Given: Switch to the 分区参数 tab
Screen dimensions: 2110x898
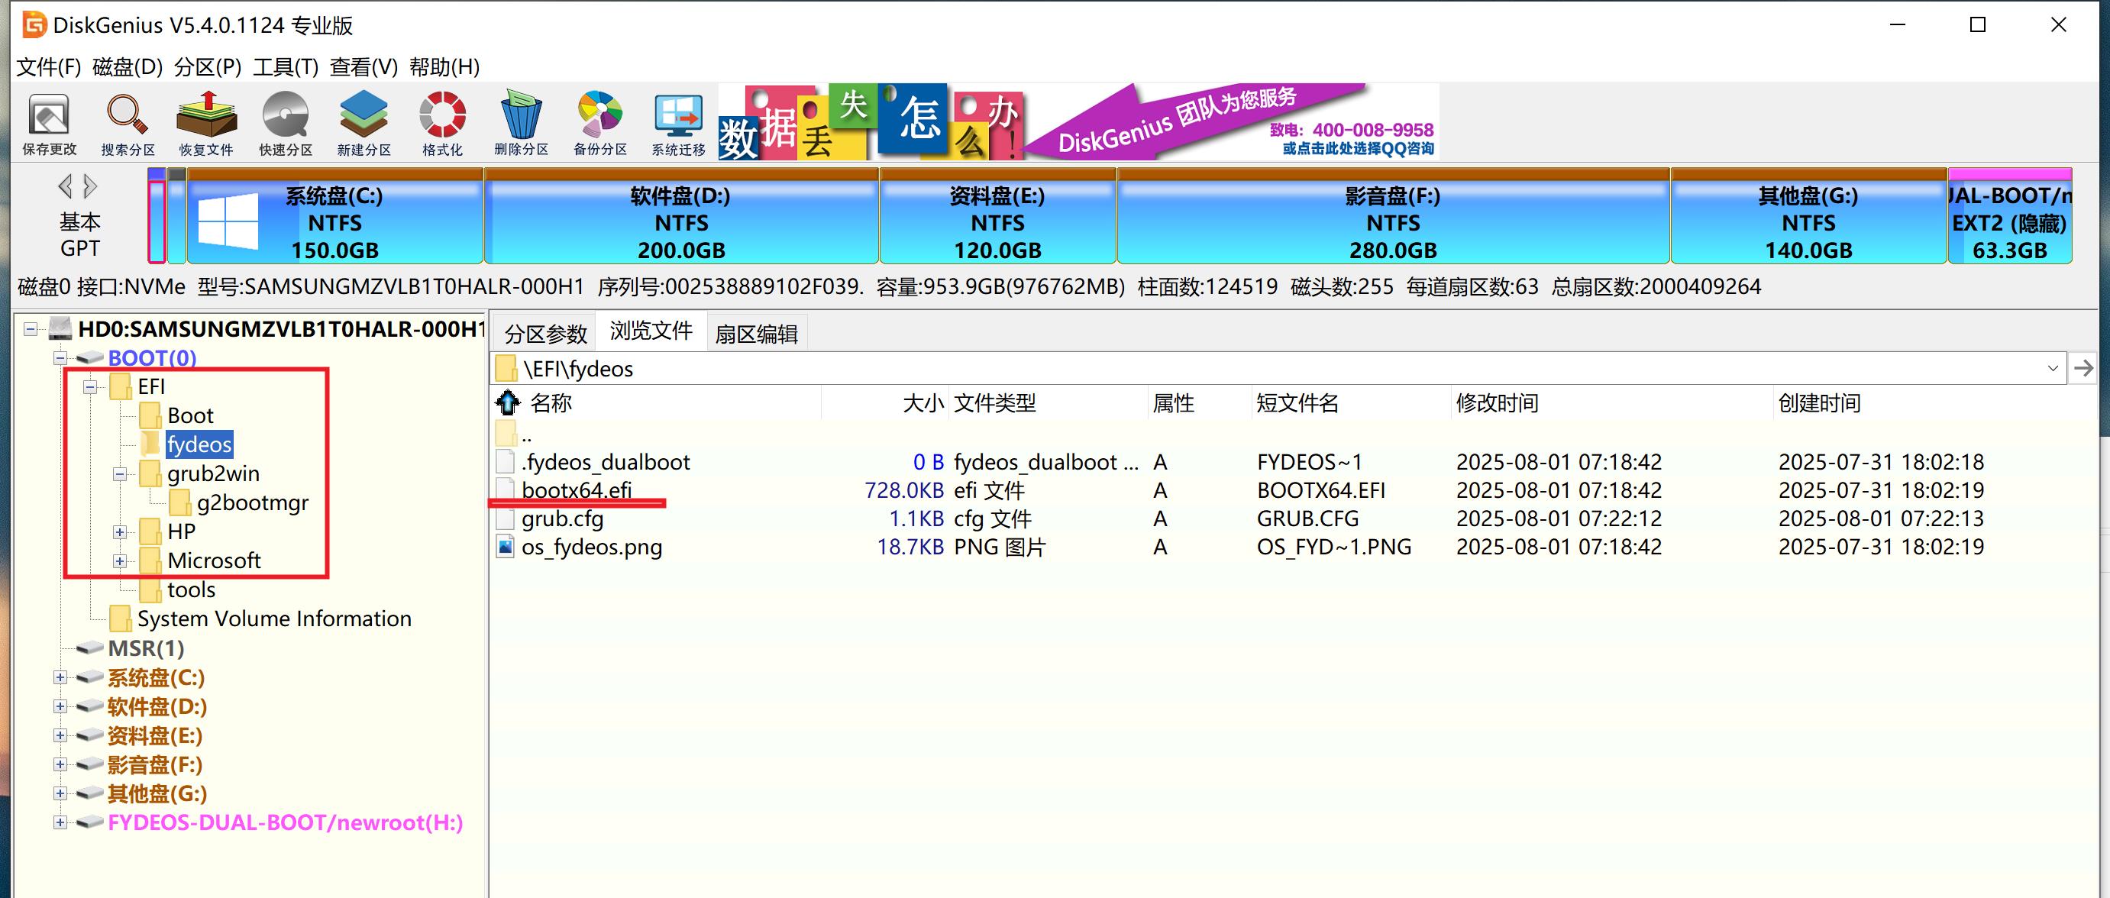Looking at the screenshot, I should click(545, 334).
